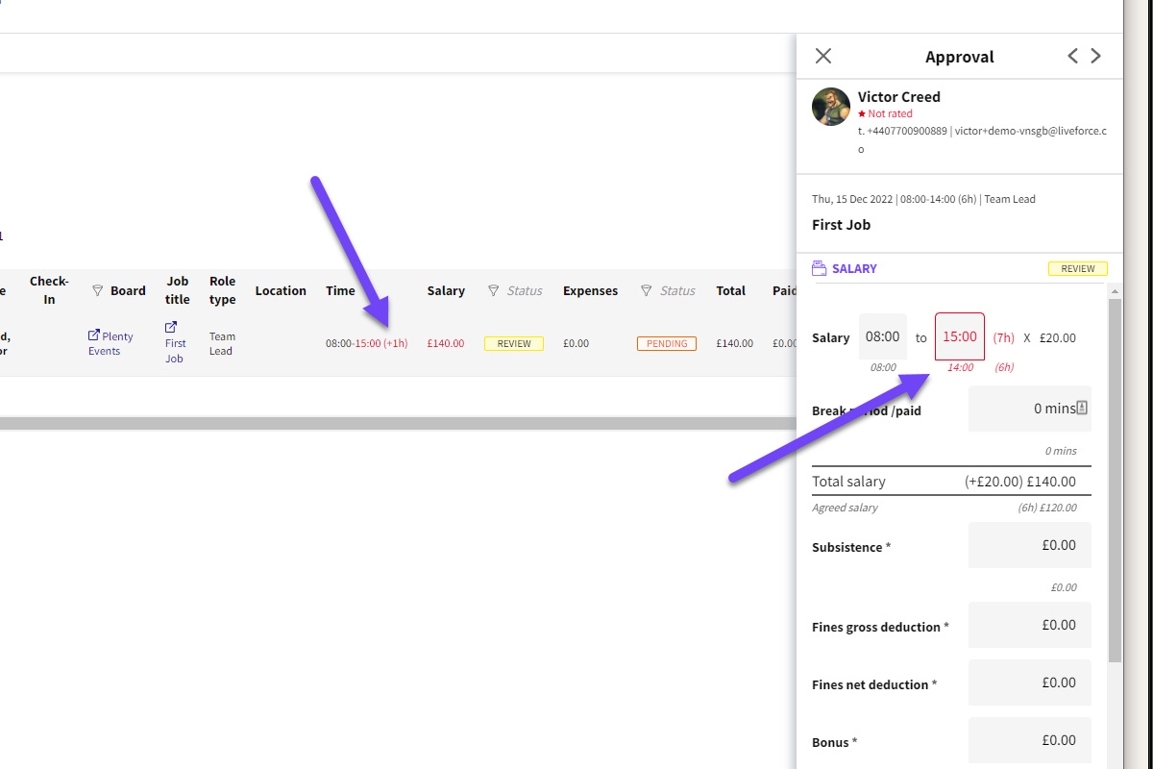Go to previous worker using left chevron
The image size is (1153, 769).
(1072, 56)
